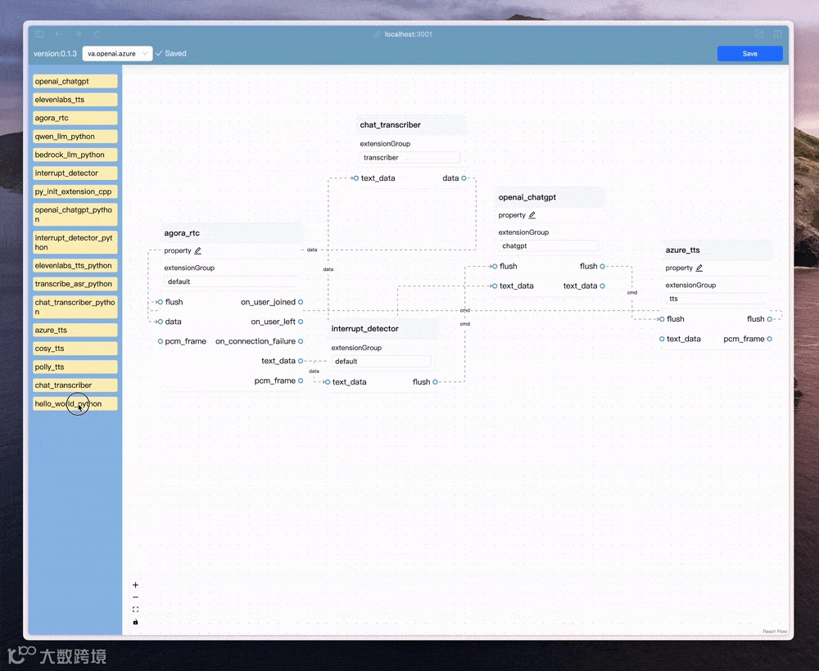Image resolution: width=819 pixels, height=671 pixels.
Task: Select polly_tts in the extension sidebar
Action: click(75, 367)
